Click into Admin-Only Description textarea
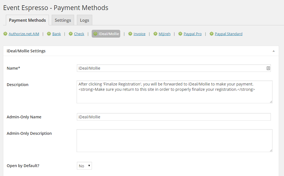The height and width of the screenshot is (176, 284). [x=174, y=141]
